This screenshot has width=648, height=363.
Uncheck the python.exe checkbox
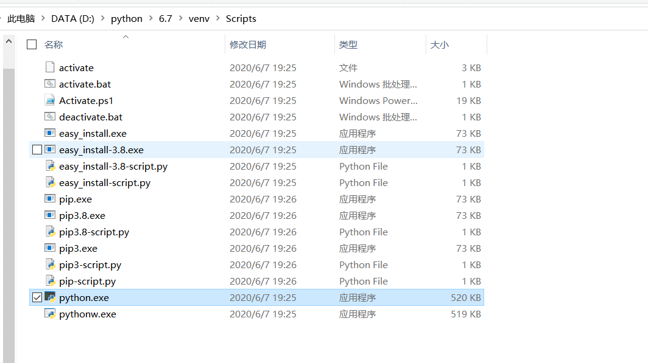click(38, 297)
